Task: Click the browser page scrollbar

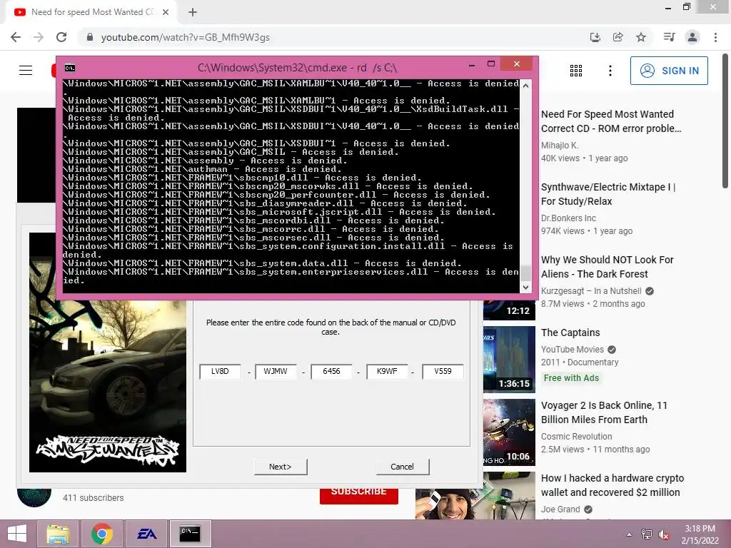Action: [x=725, y=122]
